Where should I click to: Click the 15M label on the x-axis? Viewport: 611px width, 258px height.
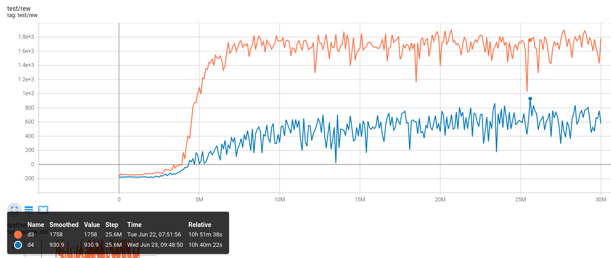point(359,199)
